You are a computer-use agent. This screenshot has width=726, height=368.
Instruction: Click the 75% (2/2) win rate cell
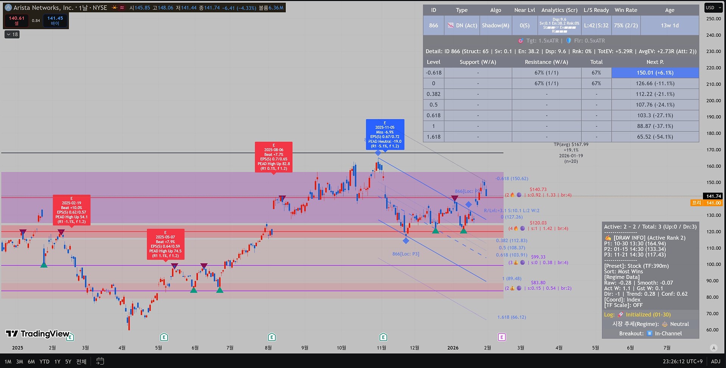[626, 25]
